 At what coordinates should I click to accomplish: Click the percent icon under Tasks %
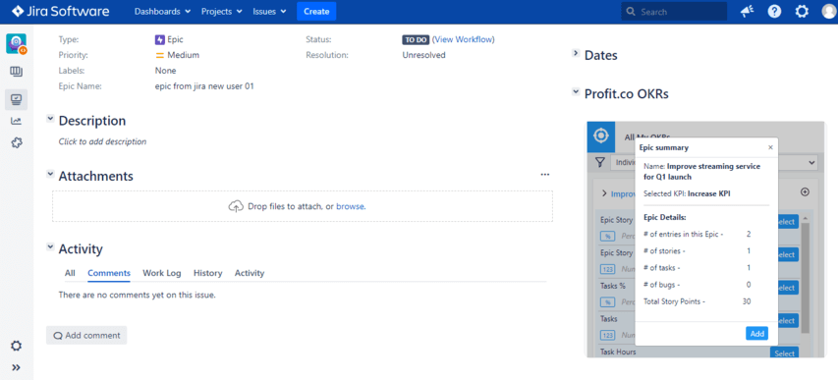point(608,302)
